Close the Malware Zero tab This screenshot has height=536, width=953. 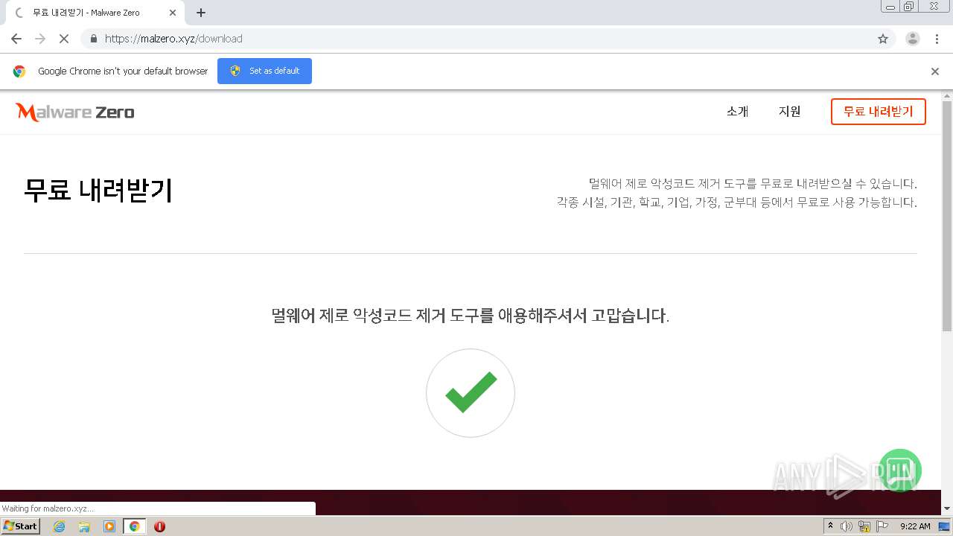[173, 13]
